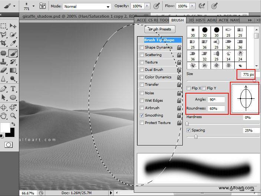Select the Horizontal Type tool
The image size is (261, 196).
pyautogui.click(x=13, y=89)
